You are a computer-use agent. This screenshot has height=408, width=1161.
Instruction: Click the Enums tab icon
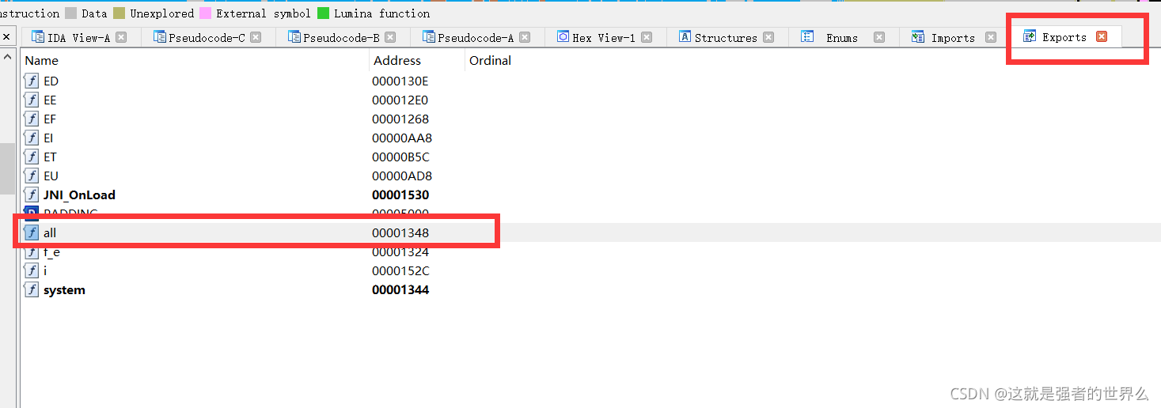click(807, 36)
